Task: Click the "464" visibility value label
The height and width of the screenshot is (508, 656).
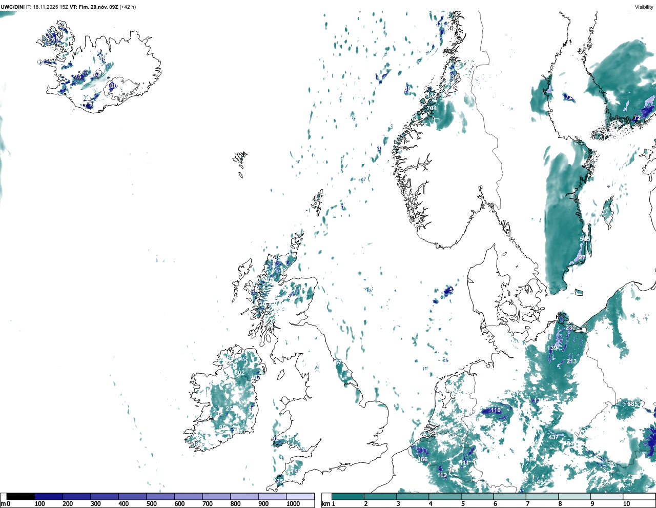Action: [x=541, y=482]
